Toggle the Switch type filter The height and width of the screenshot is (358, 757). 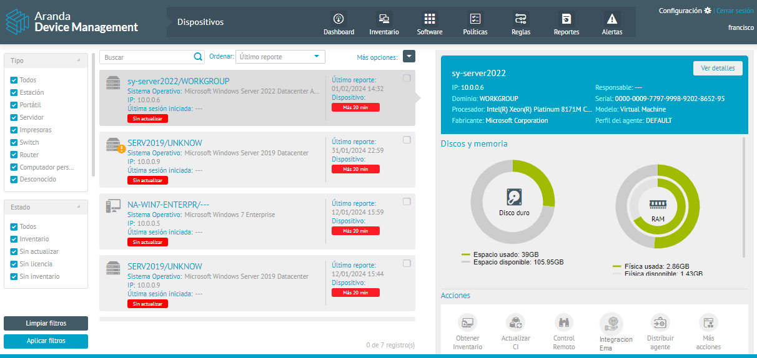(14, 143)
